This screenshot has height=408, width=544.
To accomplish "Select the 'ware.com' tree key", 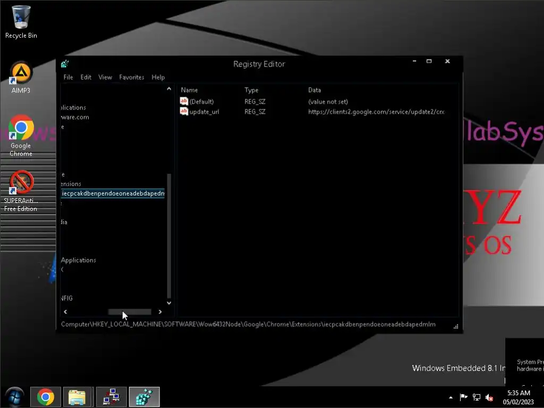I will point(75,117).
